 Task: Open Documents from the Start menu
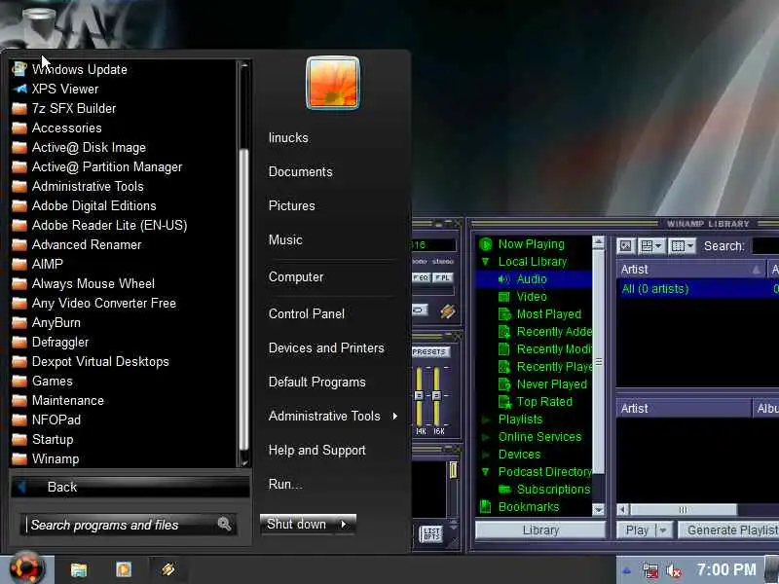tap(301, 172)
